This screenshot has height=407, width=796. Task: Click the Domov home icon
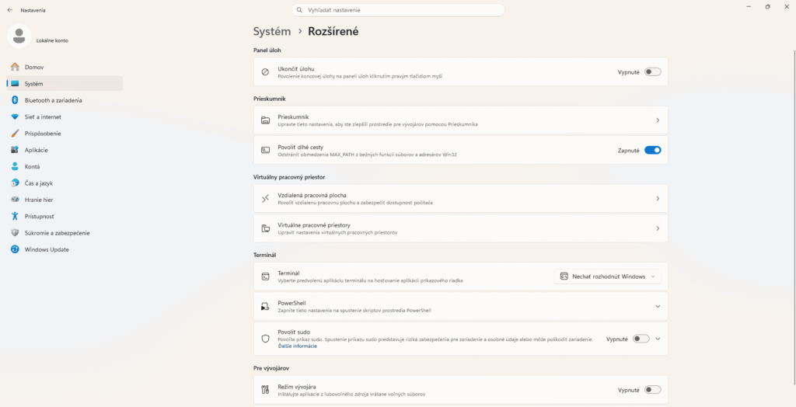[x=15, y=67]
